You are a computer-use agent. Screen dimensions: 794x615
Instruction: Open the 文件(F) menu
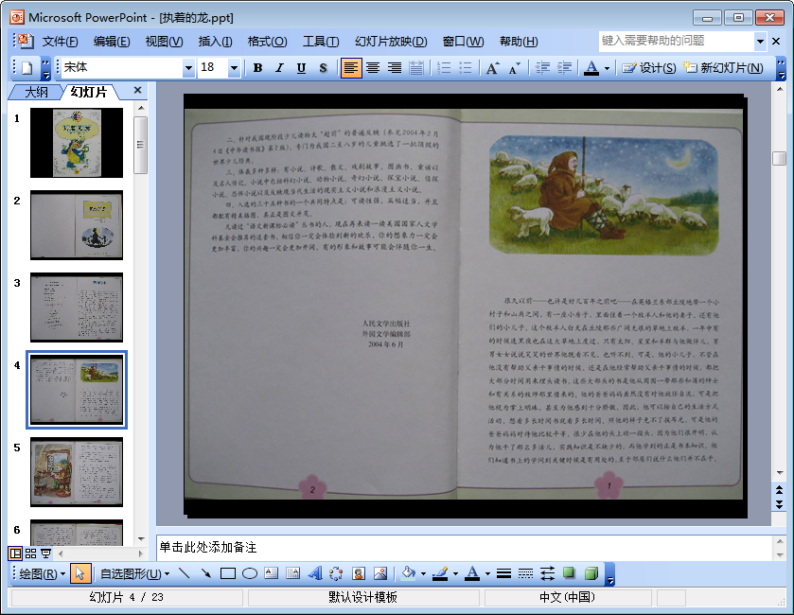tap(60, 42)
